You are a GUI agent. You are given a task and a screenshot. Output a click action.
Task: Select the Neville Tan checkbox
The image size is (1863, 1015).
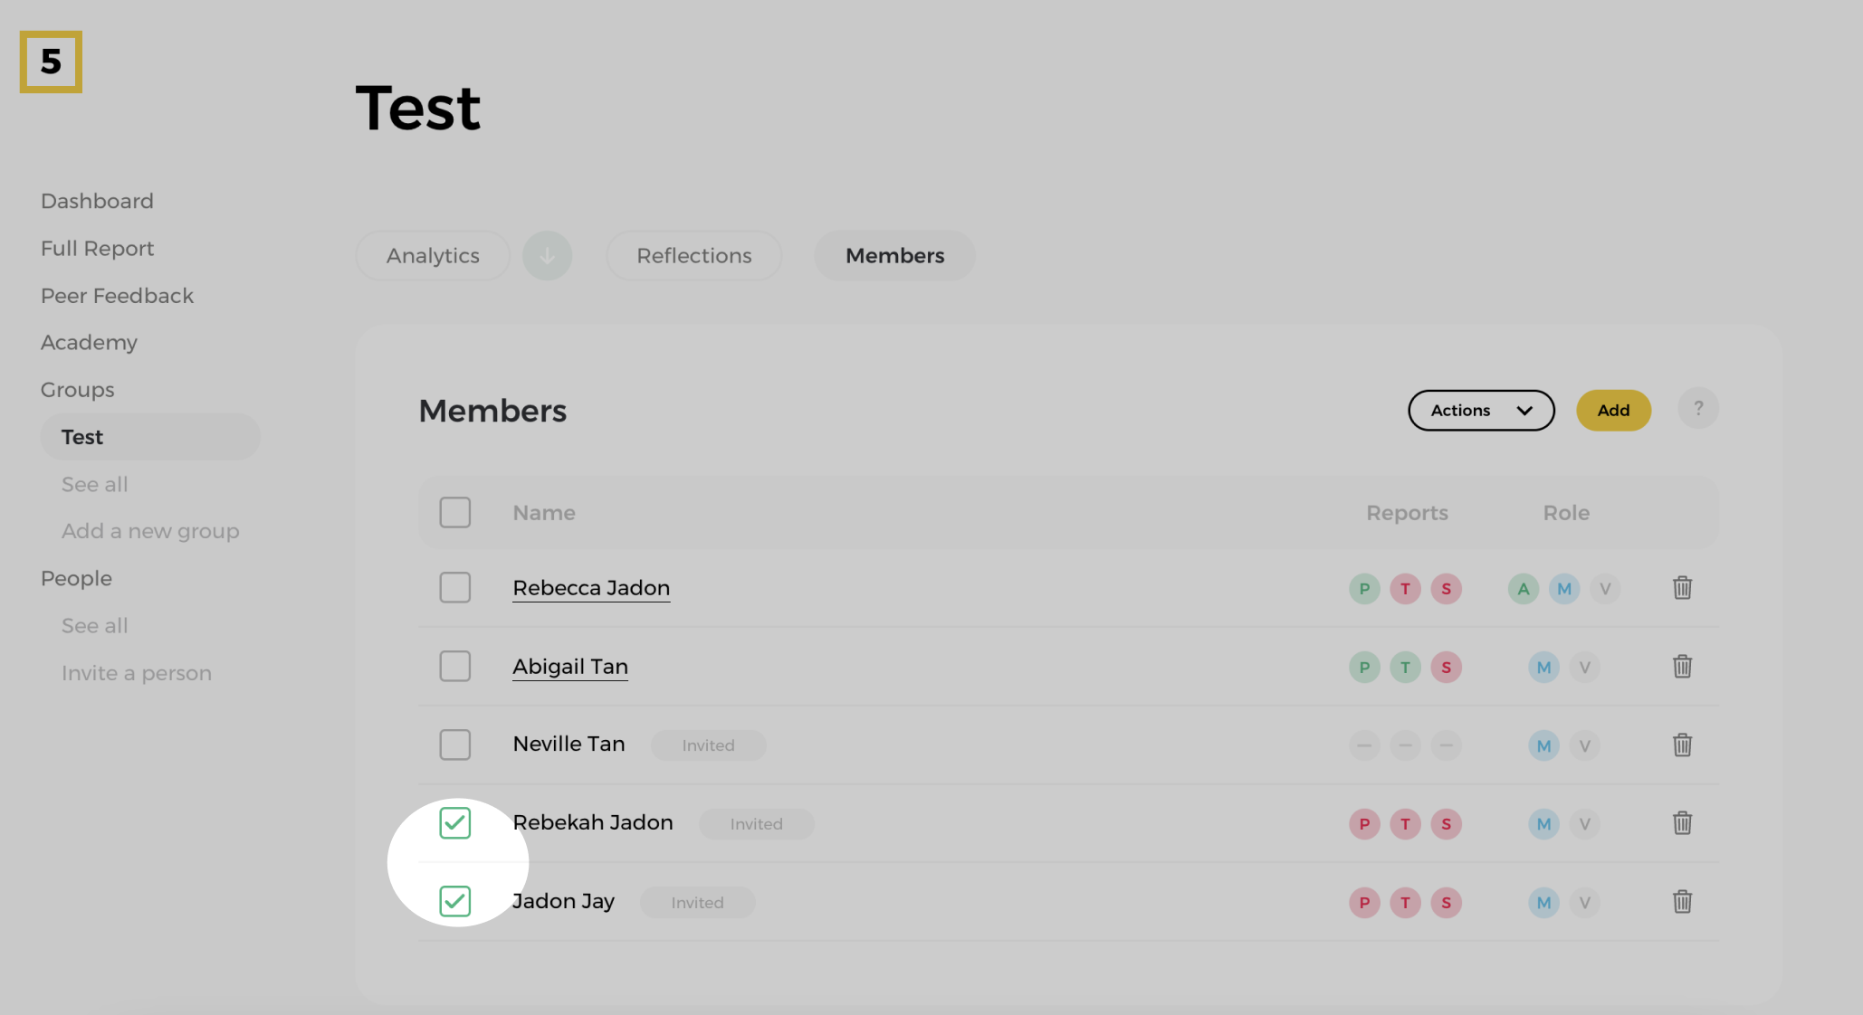pyautogui.click(x=454, y=745)
